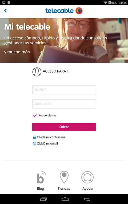Image resolution: width=128 pixels, height=204 pixels.
Task: Click the Recuérdame label text
Action: point(47,115)
